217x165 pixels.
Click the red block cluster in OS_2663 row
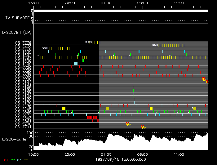pos(92,118)
